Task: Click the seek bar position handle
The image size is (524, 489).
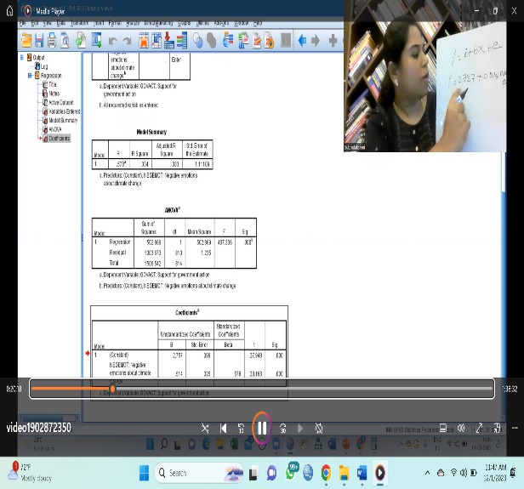Action: click(112, 389)
